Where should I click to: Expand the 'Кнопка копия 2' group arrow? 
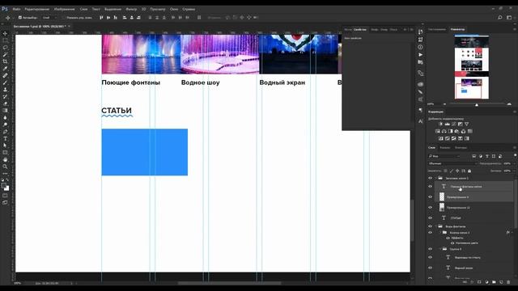[x=440, y=233]
